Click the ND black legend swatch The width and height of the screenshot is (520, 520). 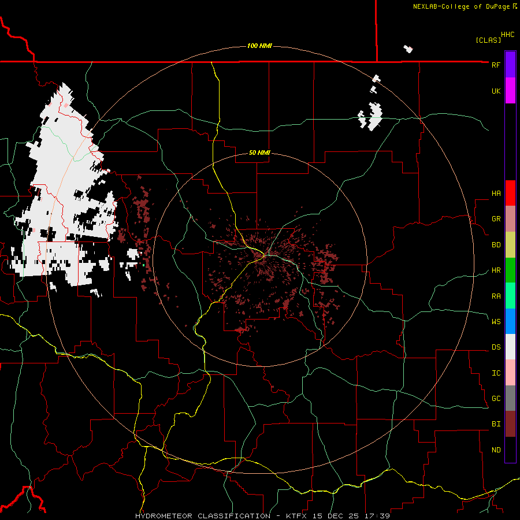pos(510,450)
